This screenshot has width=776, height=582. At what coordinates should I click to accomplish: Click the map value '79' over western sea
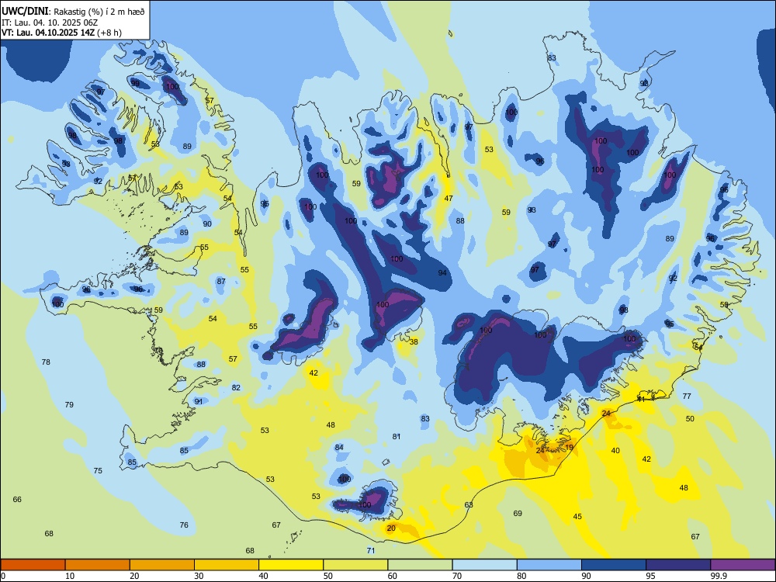[x=69, y=404]
